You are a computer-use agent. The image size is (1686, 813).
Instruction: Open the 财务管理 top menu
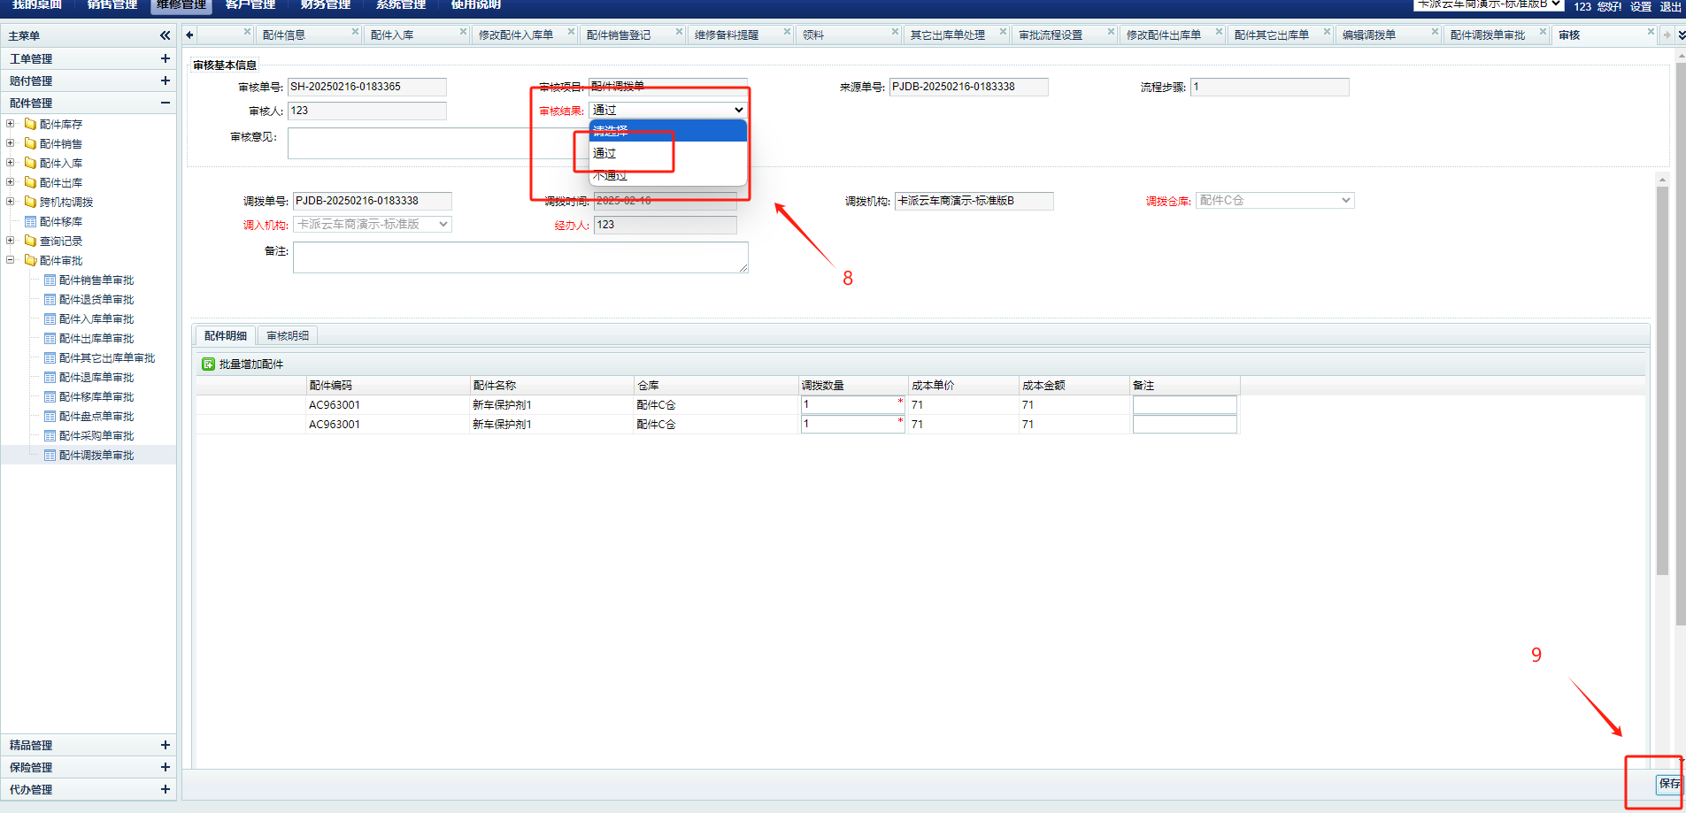[x=325, y=5]
